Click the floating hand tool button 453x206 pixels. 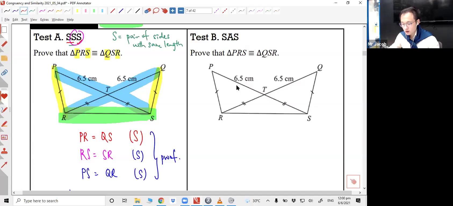click(x=353, y=182)
